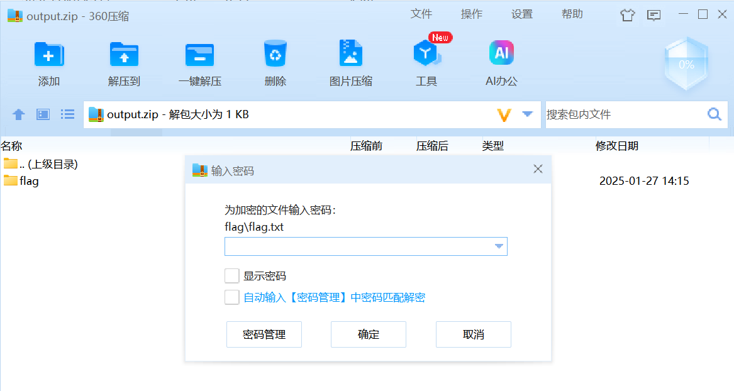This screenshot has width=734, height=391.
Task: Click the password input field
Action: [357, 246]
